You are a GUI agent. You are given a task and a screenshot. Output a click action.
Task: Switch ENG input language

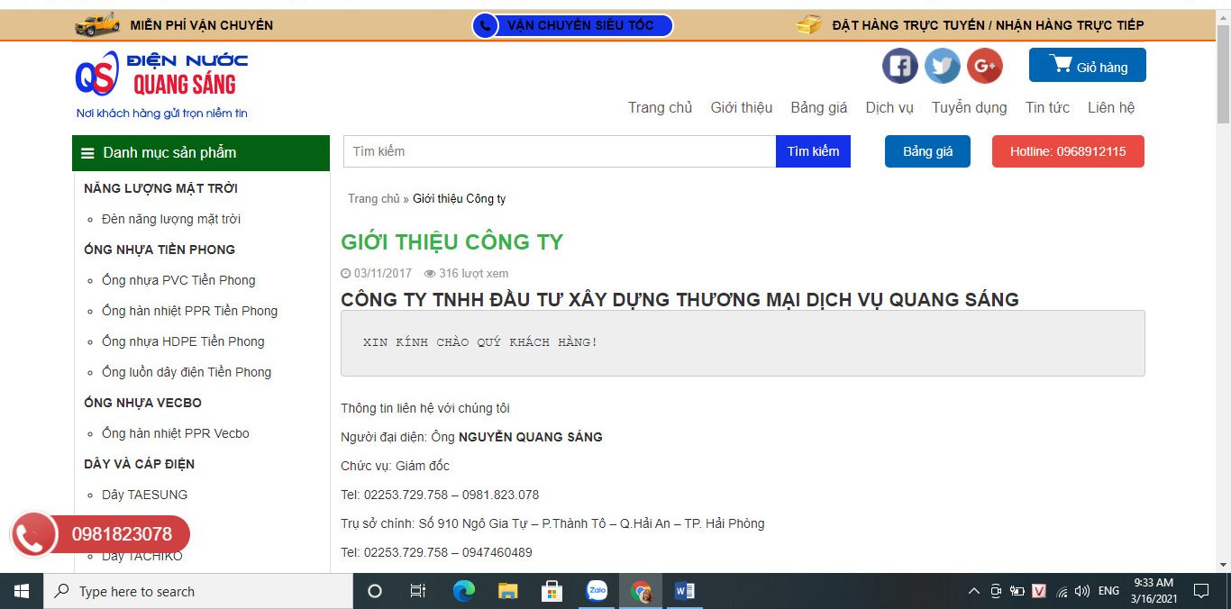click(1108, 592)
